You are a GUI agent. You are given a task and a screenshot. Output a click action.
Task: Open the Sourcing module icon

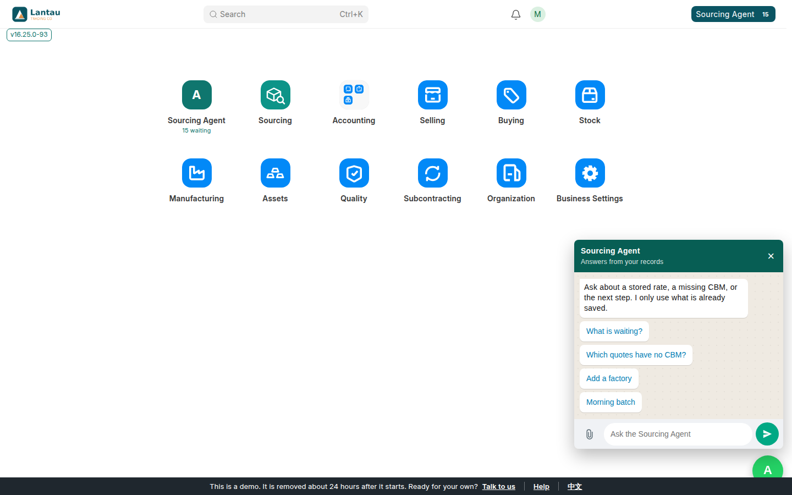click(x=275, y=95)
